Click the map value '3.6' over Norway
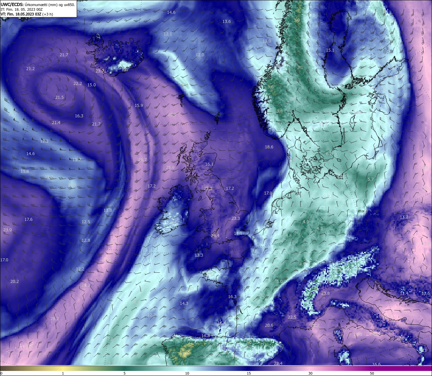Image resolution: width=432 pixels, height=376 pixels. (x=270, y=87)
